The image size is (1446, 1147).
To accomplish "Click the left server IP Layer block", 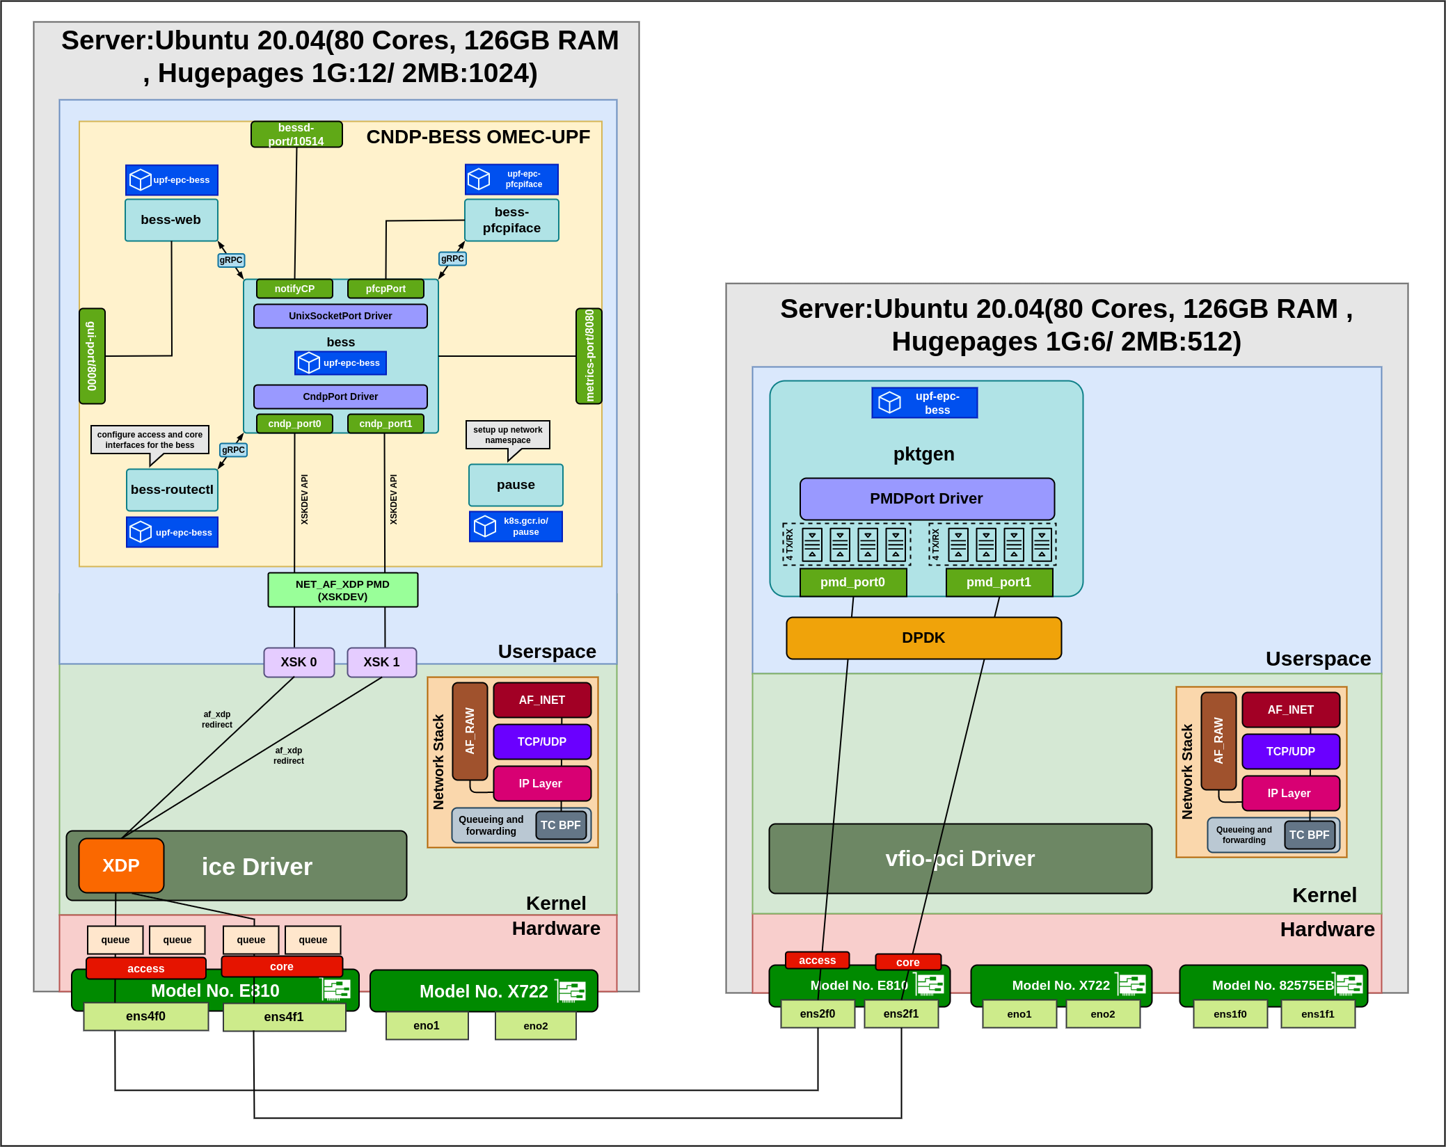I will coord(542,783).
